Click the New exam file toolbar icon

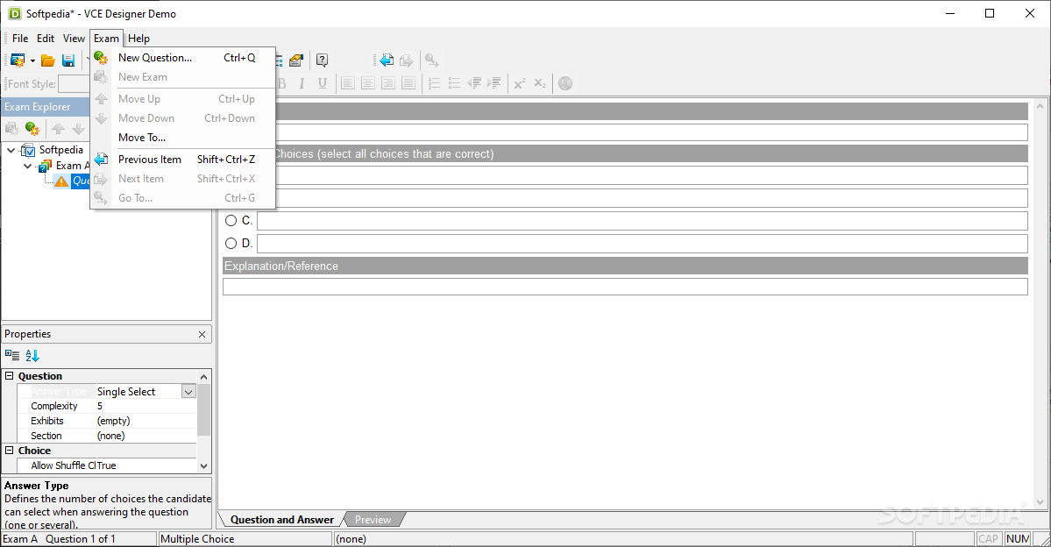(x=17, y=60)
